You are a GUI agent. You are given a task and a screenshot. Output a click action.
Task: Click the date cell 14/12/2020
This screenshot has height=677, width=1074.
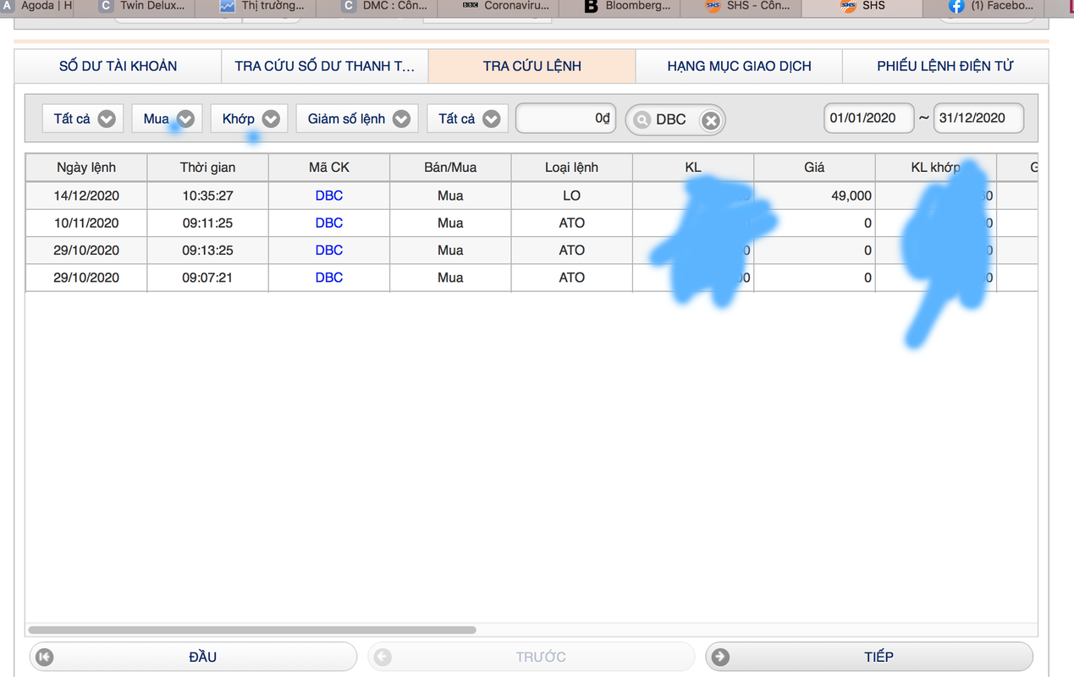86,195
